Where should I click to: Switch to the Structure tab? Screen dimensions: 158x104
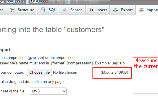tap(21, 10)
